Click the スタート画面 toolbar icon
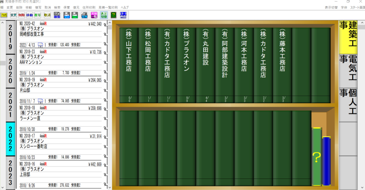 [x=123, y=15]
